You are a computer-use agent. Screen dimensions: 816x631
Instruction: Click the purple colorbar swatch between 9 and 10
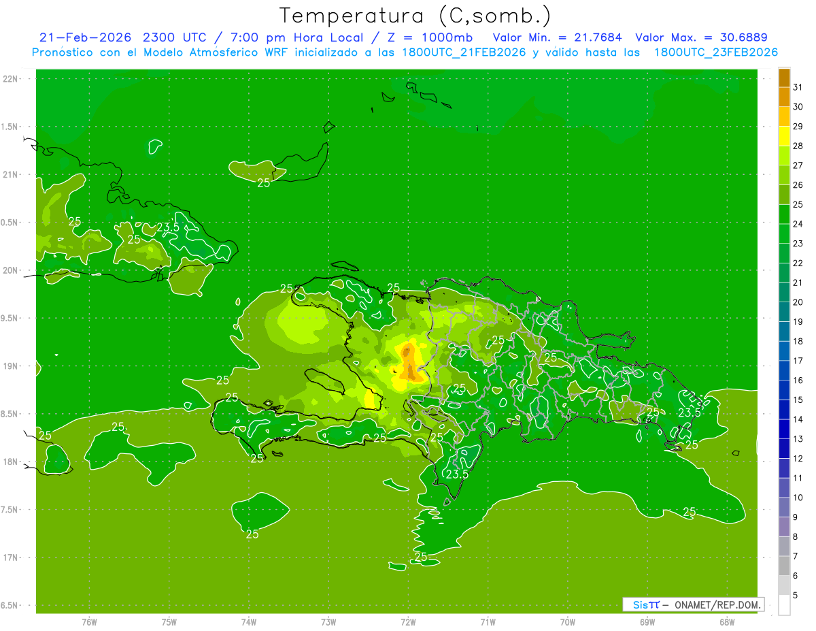[784, 508]
